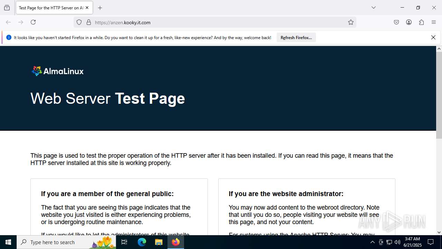The height and width of the screenshot is (249, 442).
Task: Reload the current page
Action: (x=33, y=22)
